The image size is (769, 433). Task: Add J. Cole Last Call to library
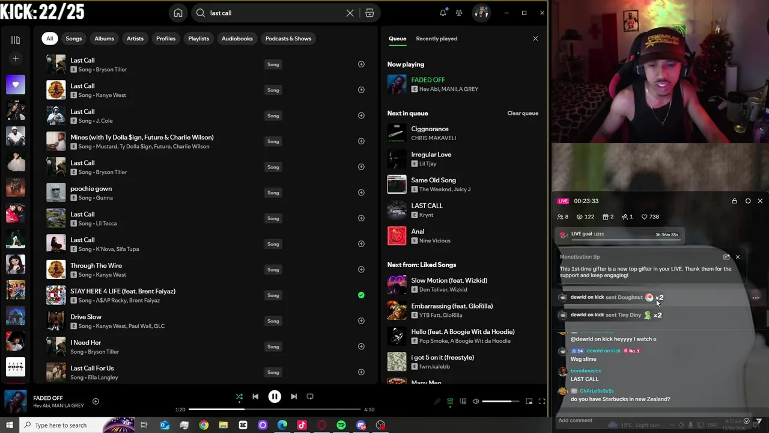click(x=361, y=115)
